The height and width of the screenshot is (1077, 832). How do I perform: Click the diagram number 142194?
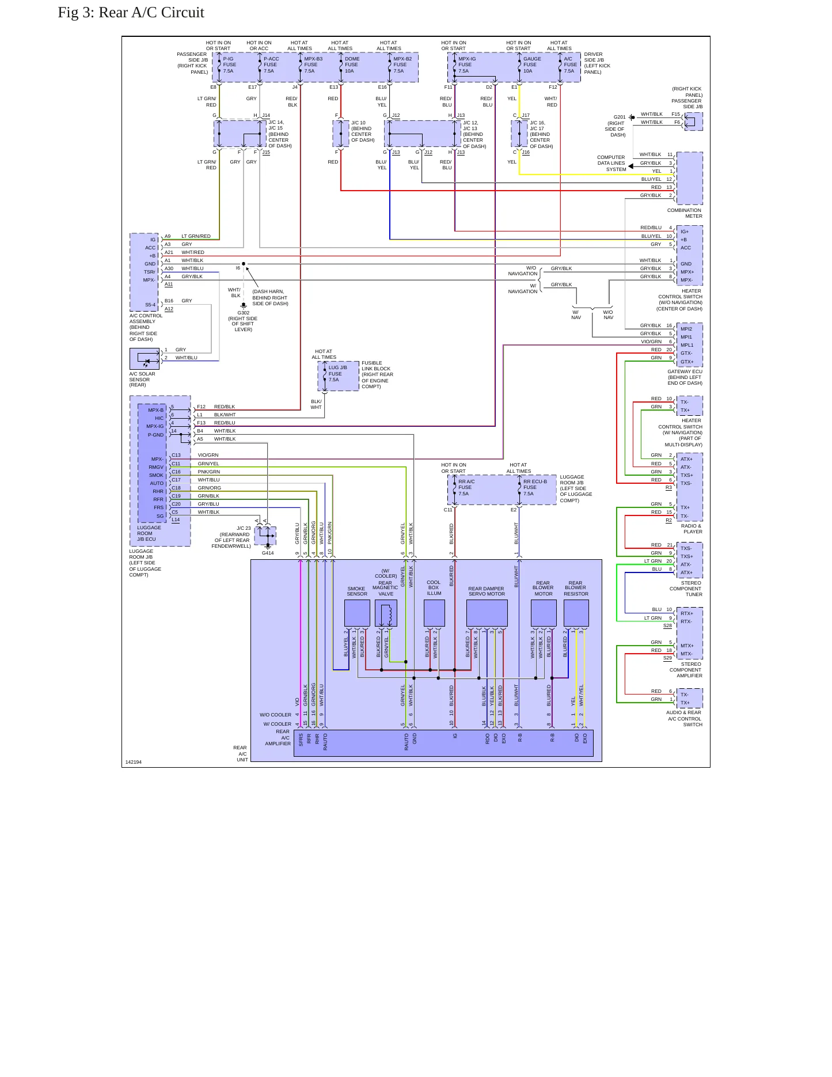(134, 762)
